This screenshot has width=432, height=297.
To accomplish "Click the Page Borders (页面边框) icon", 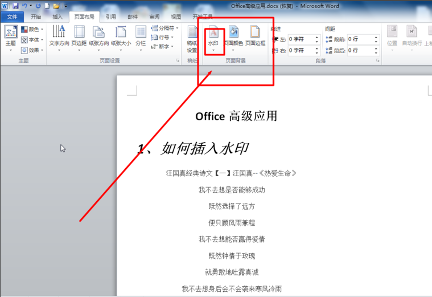I will 255,36.
